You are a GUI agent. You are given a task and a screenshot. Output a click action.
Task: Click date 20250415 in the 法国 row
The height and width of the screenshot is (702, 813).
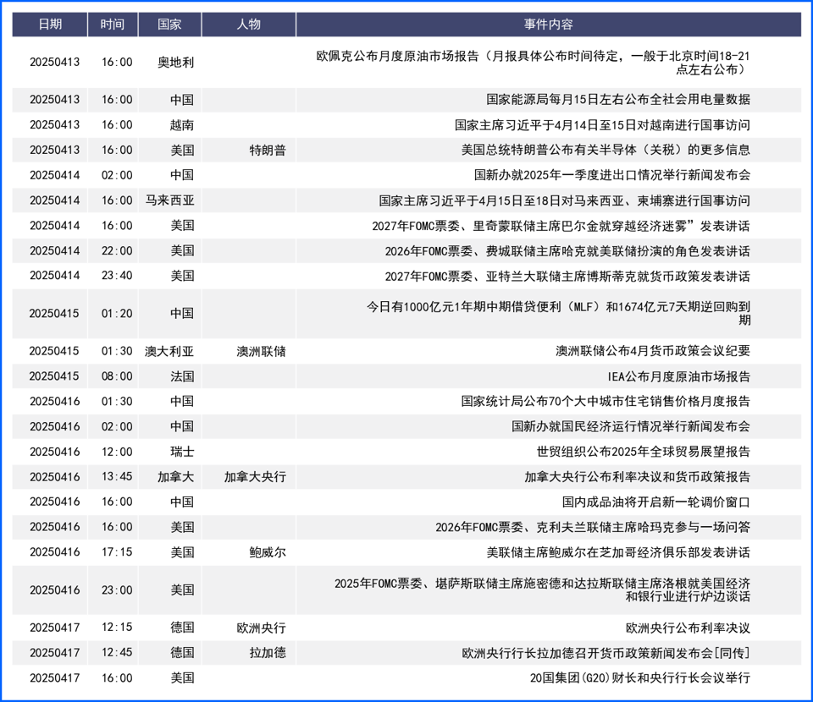click(x=54, y=376)
